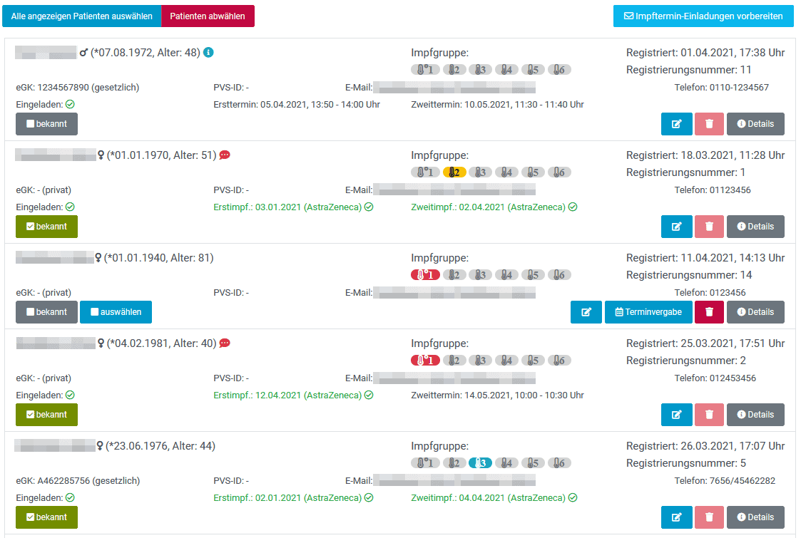Check 'auswählen' for patient born 01.01.1940

point(116,312)
